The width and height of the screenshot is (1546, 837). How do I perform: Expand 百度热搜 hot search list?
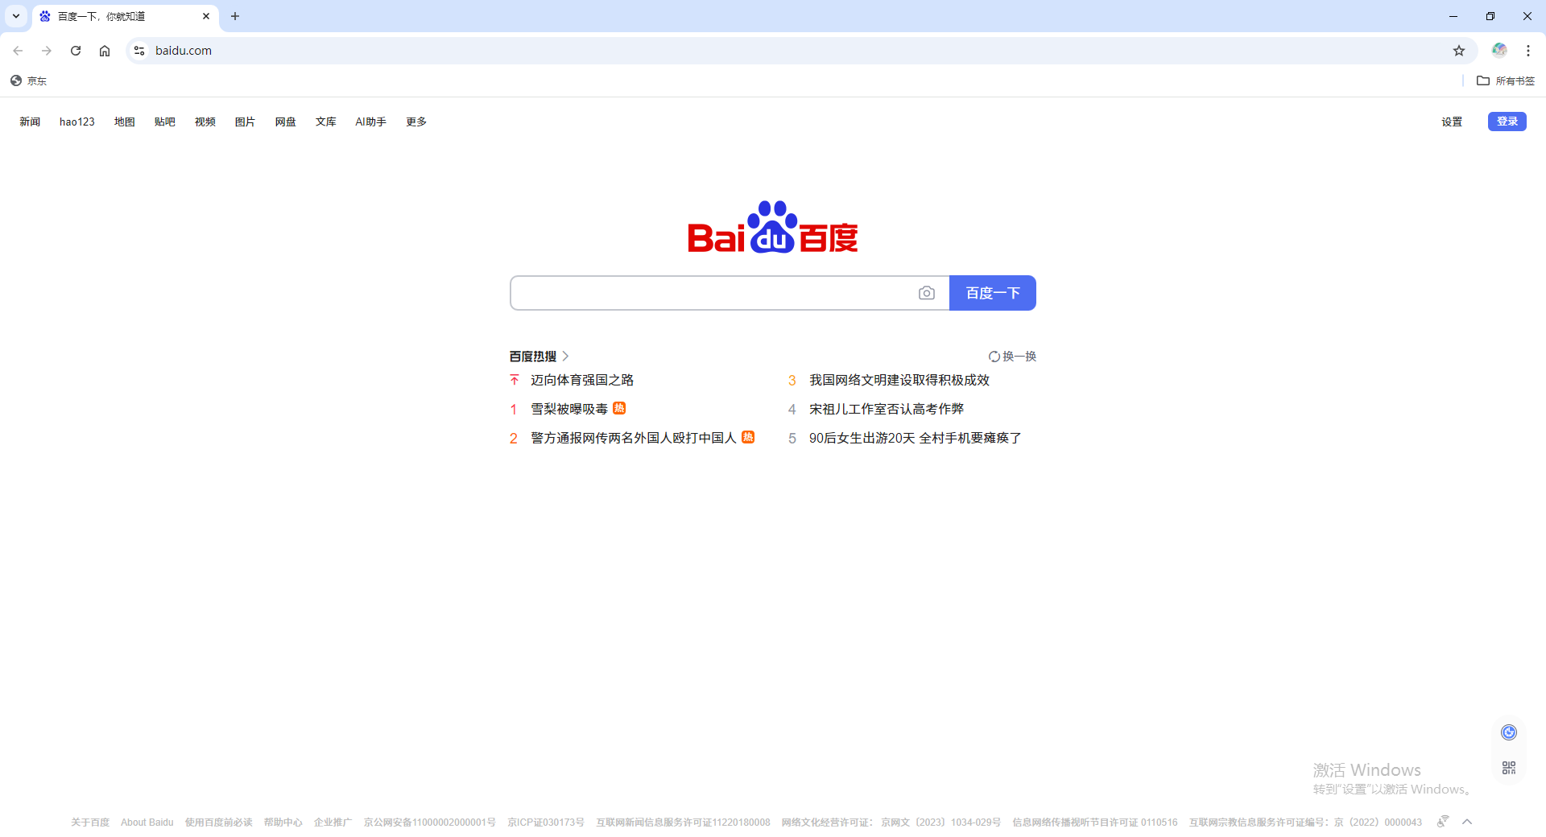539,357
